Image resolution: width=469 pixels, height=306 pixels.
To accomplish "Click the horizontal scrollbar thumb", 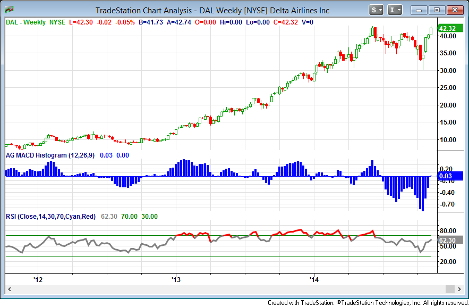I will pos(450,289).
